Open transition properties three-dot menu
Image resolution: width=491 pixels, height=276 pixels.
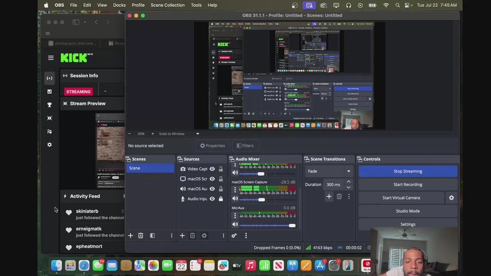pyautogui.click(x=349, y=196)
